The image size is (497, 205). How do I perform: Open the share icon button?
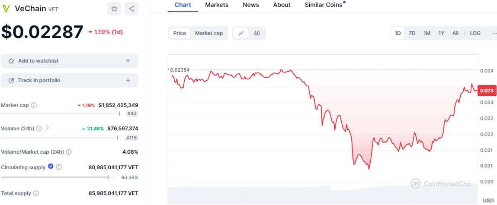(131, 9)
